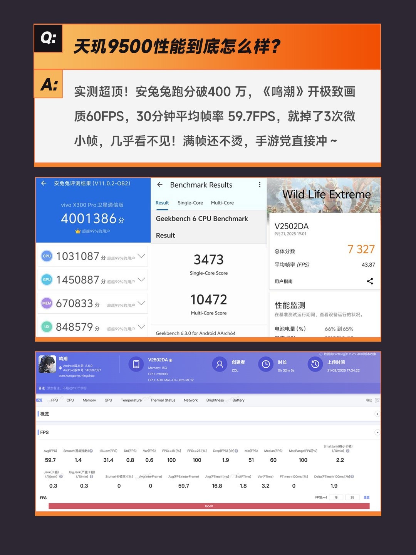This screenshot has height=555, width=416.
Task: Select the Multi-Core tab
Action: coord(222,203)
